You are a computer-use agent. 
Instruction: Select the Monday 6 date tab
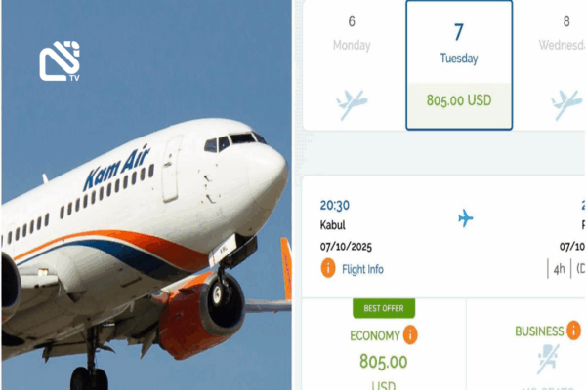click(354, 65)
